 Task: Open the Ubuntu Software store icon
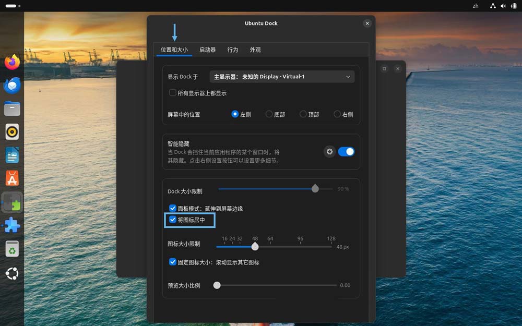coord(12,178)
